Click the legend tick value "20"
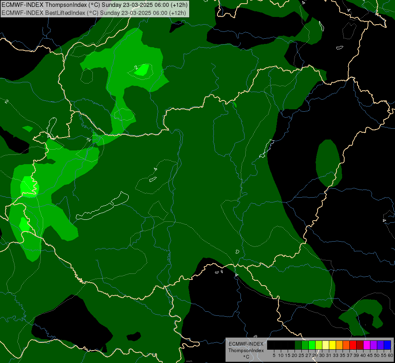 click(295, 355)
